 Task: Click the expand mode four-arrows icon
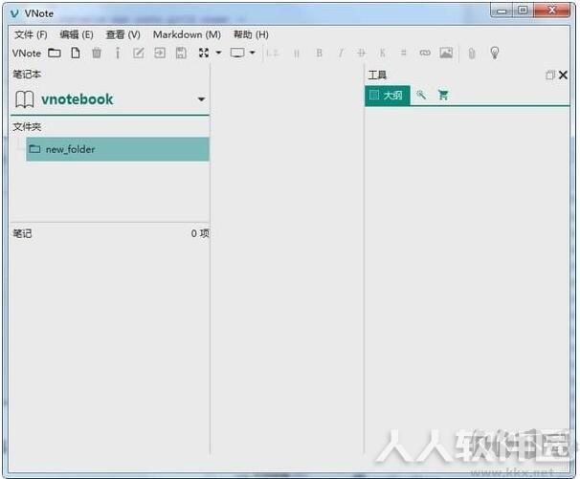pyautogui.click(x=204, y=53)
